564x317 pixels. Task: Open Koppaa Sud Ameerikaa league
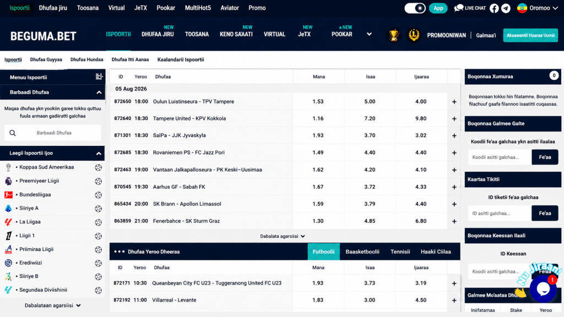[46, 167]
